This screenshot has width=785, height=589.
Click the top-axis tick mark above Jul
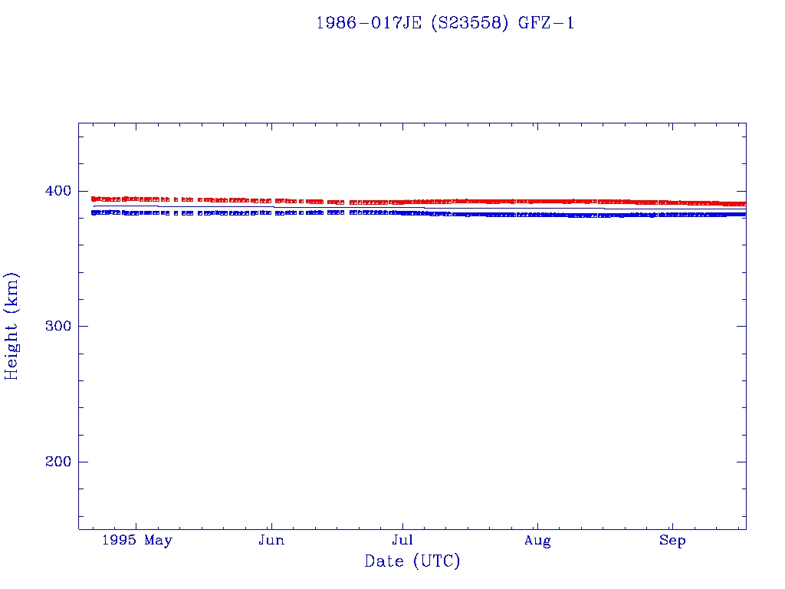pyautogui.click(x=402, y=127)
